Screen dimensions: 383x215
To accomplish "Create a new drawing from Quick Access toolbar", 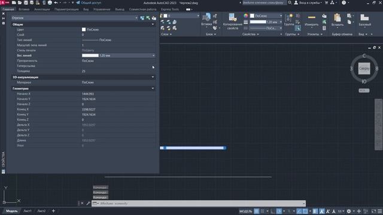I will 14,2.
